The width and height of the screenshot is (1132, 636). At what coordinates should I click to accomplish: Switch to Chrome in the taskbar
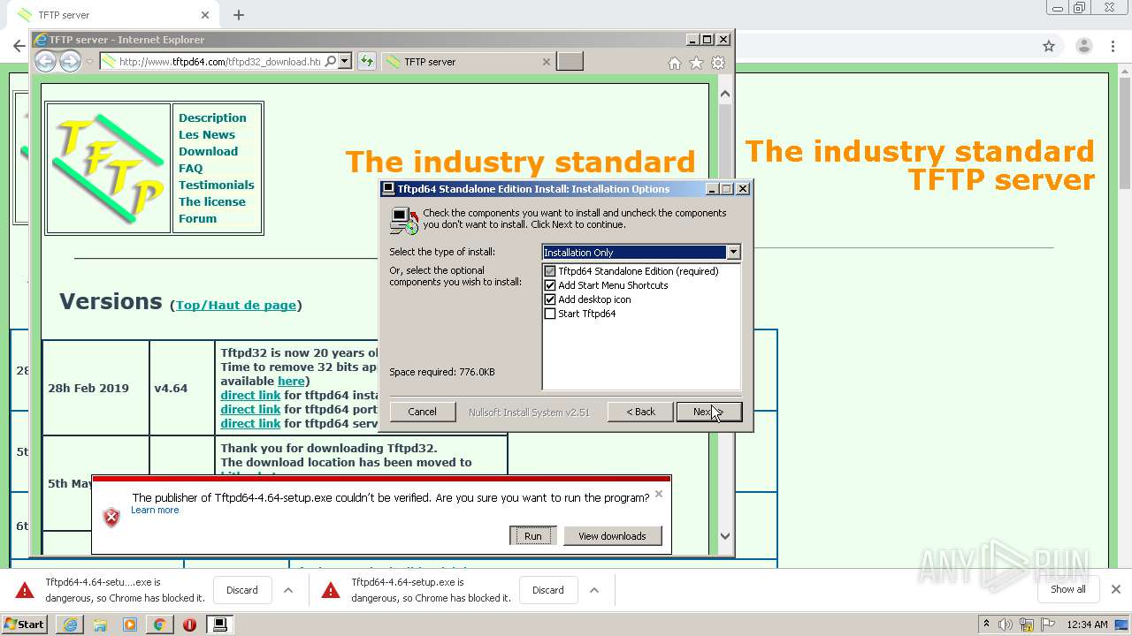pyautogui.click(x=159, y=625)
